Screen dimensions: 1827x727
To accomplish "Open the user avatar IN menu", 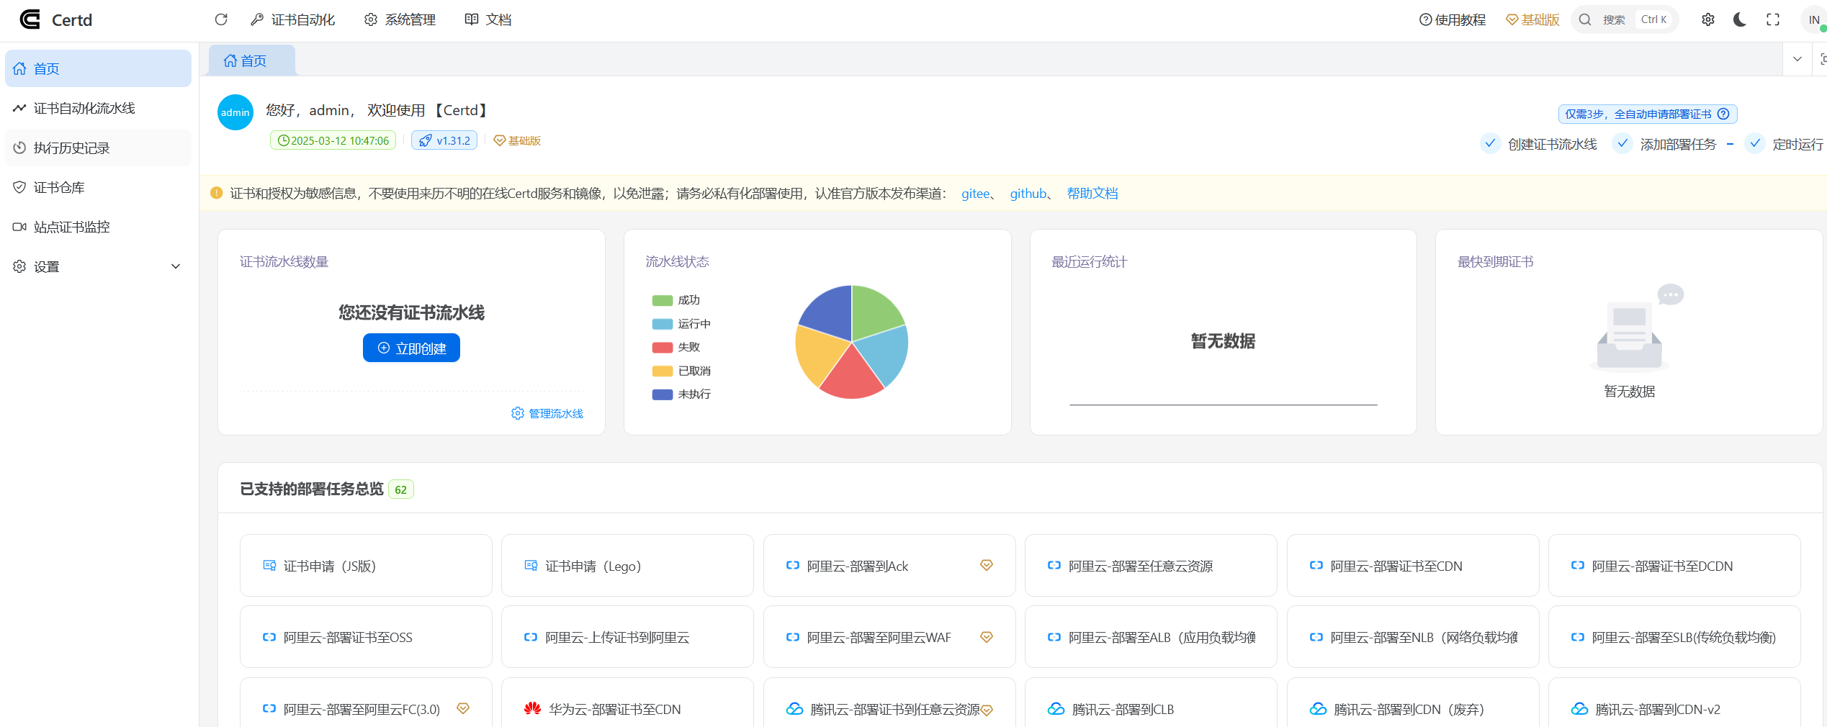I will click(x=1813, y=19).
